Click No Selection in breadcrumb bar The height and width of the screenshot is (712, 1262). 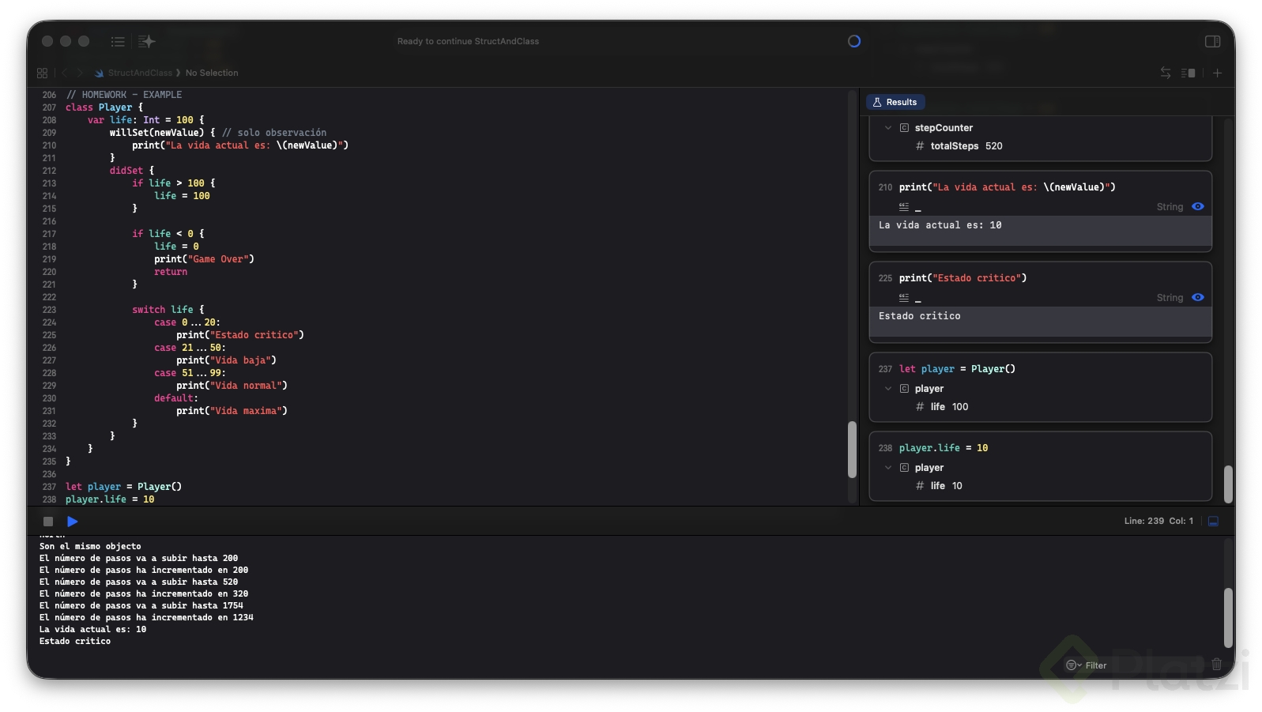(x=212, y=73)
